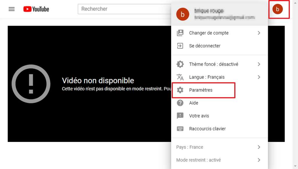Click the unavailable video player area
This screenshot has width=298, height=169.
coord(87,116)
